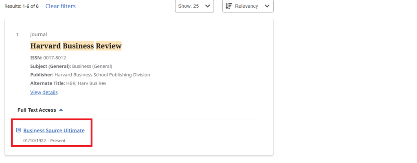The height and width of the screenshot is (163, 417).
Task: Click the Harvard Business Review title
Action: point(76,46)
